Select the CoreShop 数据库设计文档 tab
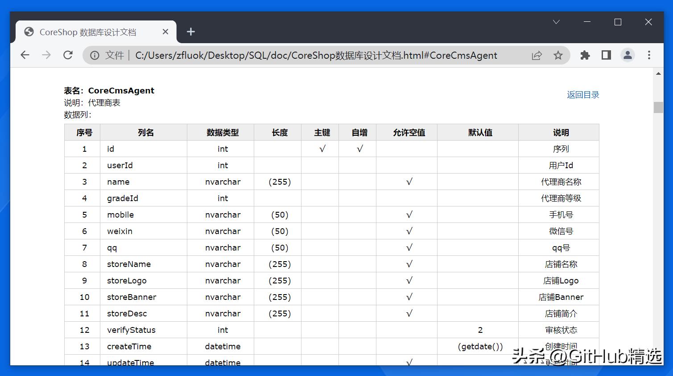Screen dimensions: 673x376 point(89,32)
